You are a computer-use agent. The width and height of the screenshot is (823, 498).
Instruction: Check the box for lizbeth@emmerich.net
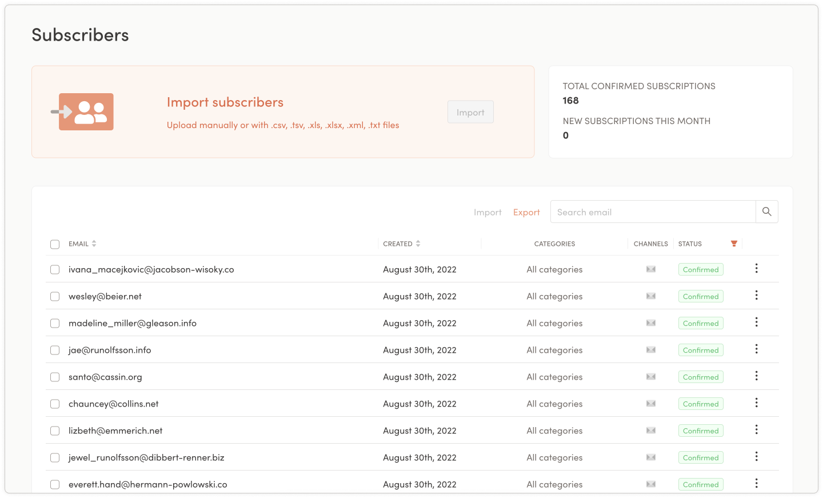click(55, 431)
